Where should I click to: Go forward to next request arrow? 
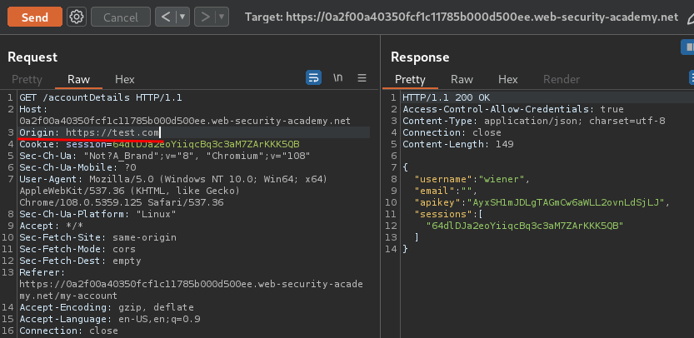tap(205, 17)
